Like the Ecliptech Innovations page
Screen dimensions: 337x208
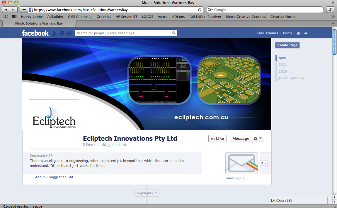click(217, 138)
